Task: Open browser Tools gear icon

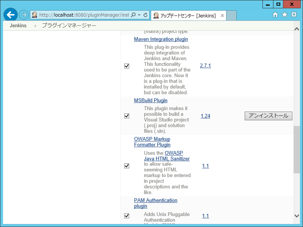Action: click(294, 15)
